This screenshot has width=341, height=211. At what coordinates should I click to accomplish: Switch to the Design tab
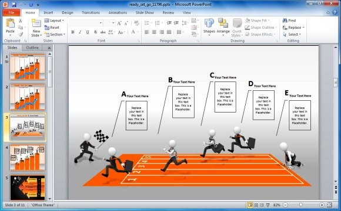[68, 12]
